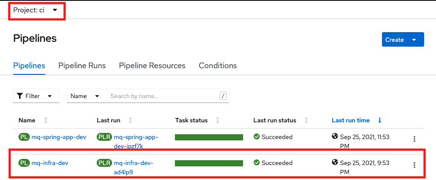Open the mq-infra-dev pipeline
436x180 pixels.
[50, 163]
